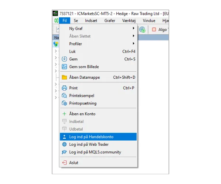Click the Gem save icon
Image resolution: width=221 pixels, height=184 pixels.
pos(64,59)
